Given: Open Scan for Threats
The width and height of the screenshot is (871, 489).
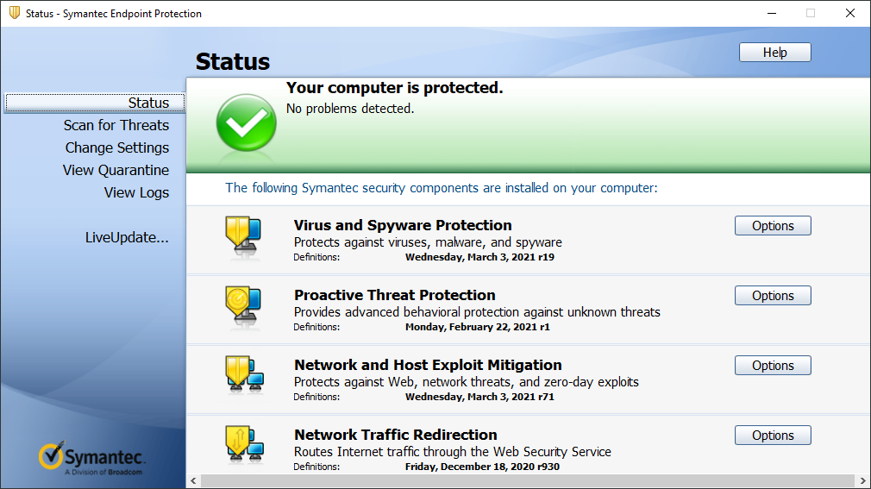Looking at the screenshot, I should [x=116, y=125].
